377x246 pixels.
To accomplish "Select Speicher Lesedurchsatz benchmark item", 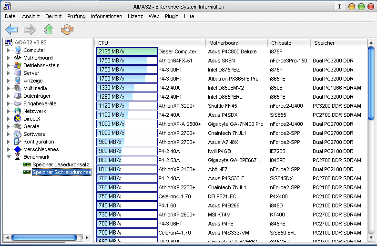I will point(61,164).
